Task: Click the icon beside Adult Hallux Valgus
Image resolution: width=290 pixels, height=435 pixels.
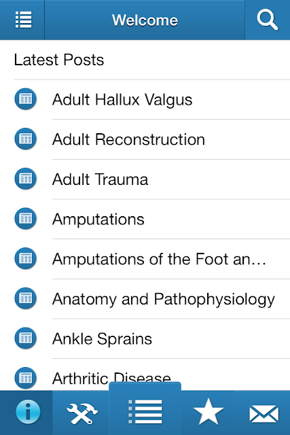Action: pos(26,99)
